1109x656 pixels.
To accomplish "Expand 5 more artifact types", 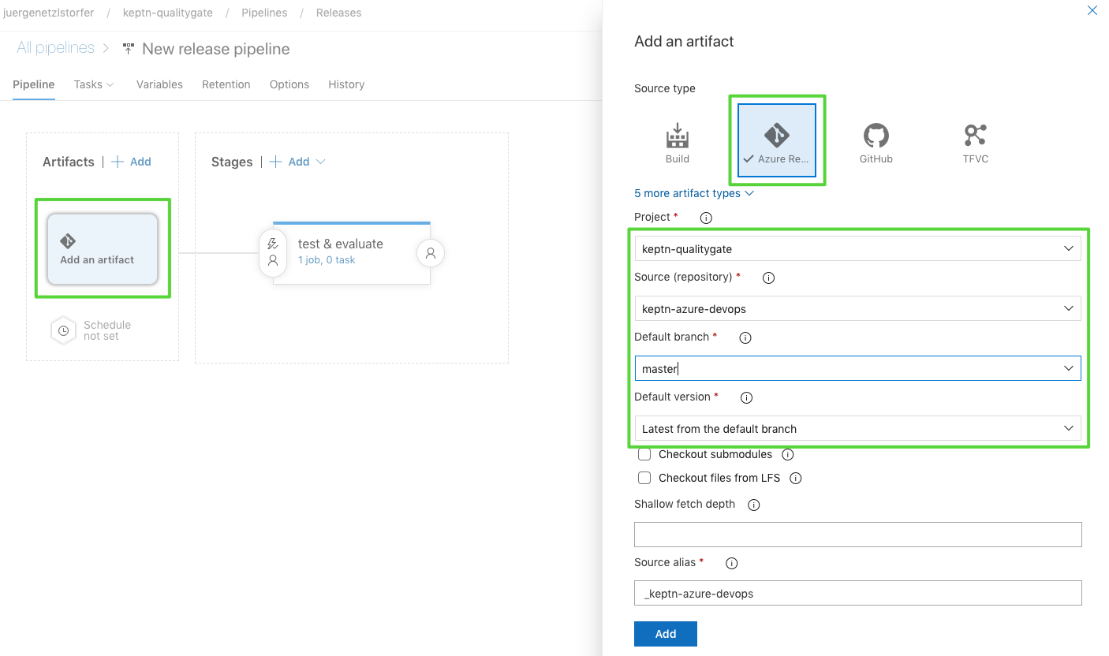I will coord(694,193).
